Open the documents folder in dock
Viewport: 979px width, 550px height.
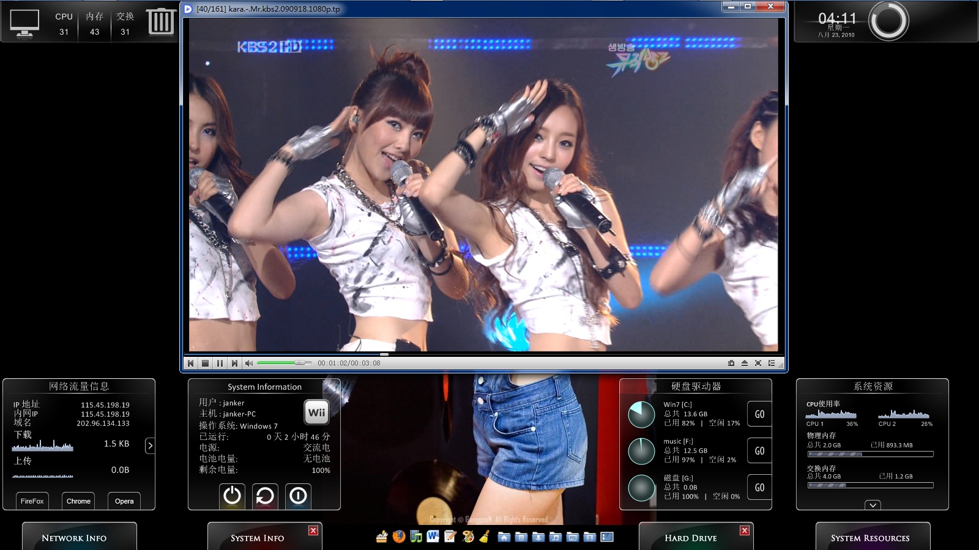coord(521,537)
